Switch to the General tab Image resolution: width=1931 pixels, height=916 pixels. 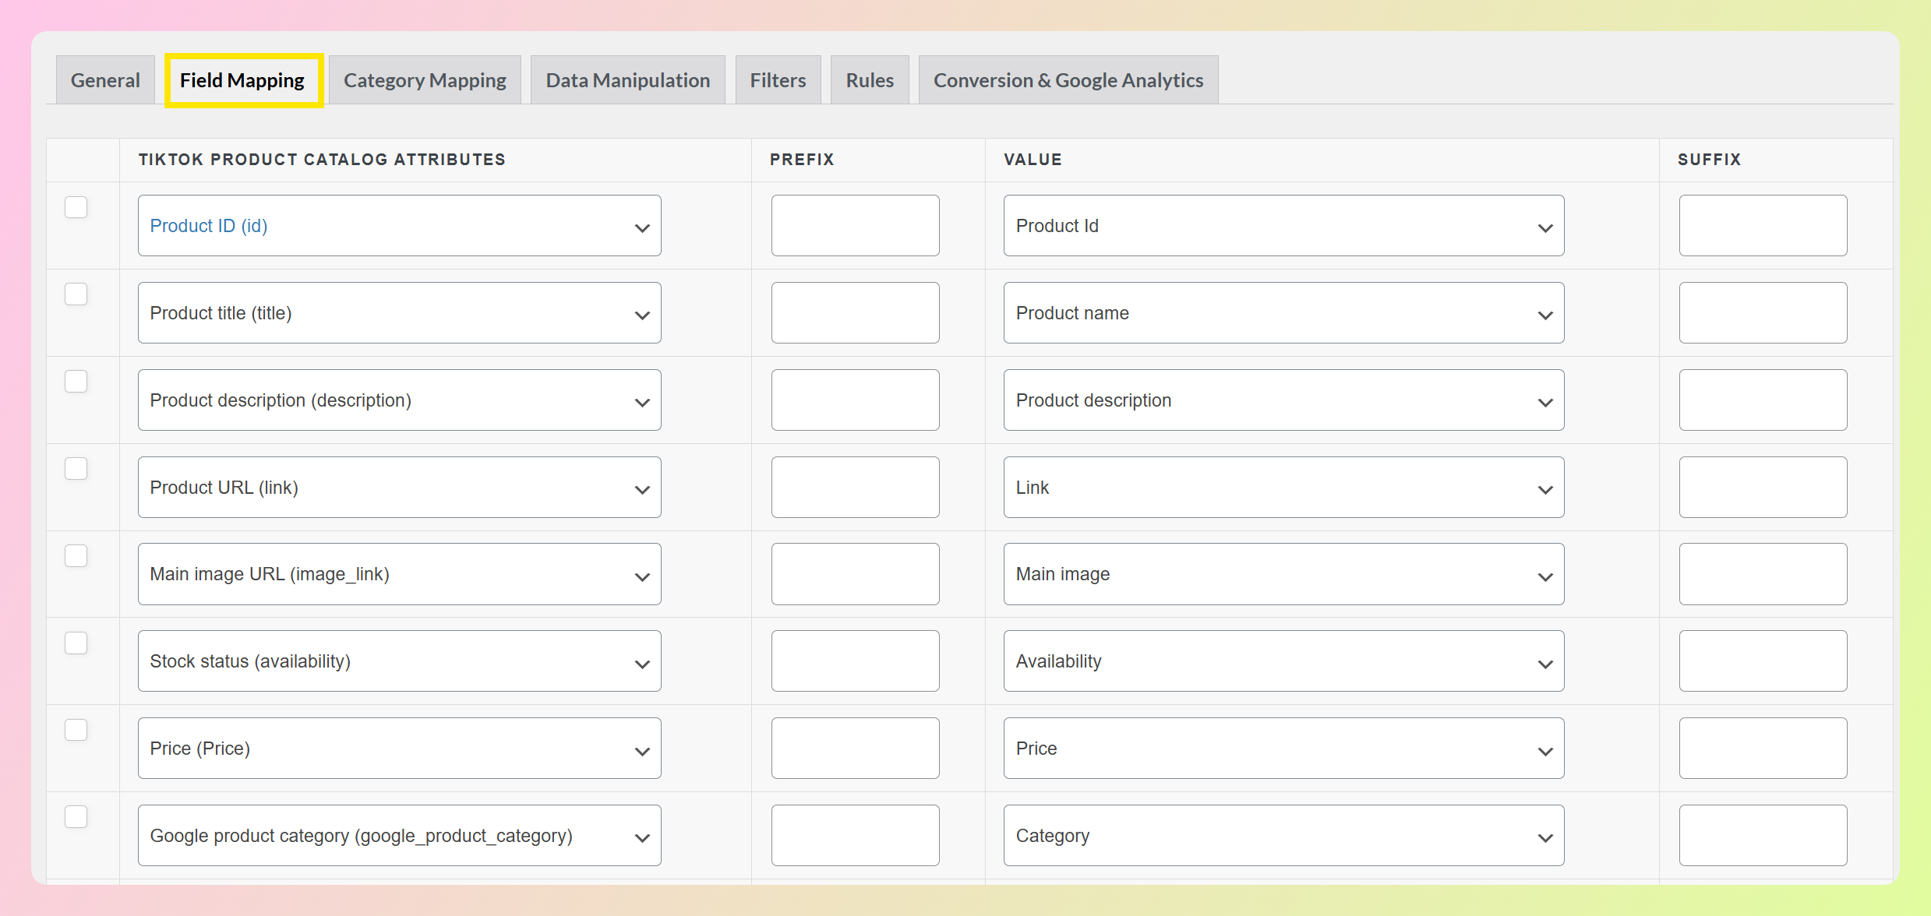tap(105, 80)
